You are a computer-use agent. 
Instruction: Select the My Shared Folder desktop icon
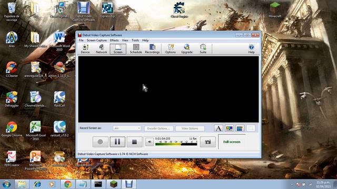click(x=35, y=40)
